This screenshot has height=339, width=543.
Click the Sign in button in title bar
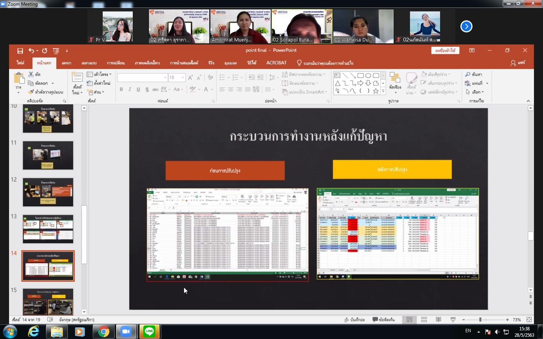point(445,50)
